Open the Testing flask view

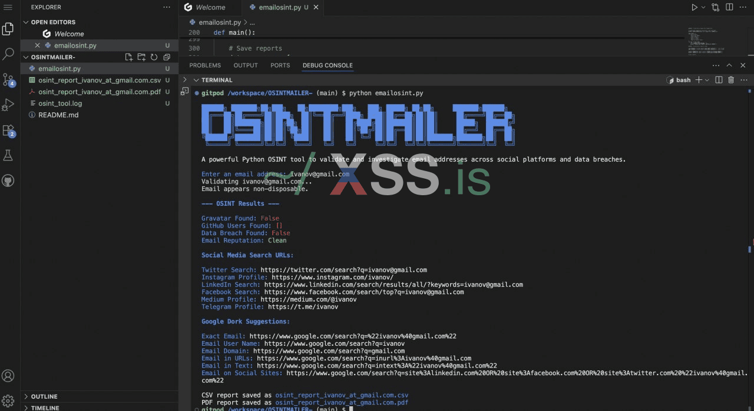(x=8, y=155)
